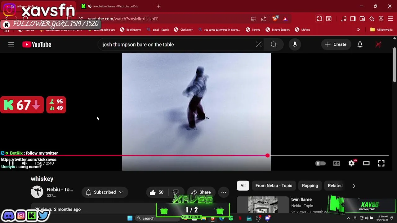Share this page from the address bar
The height and width of the screenshot is (223, 397).
click(x=264, y=19)
